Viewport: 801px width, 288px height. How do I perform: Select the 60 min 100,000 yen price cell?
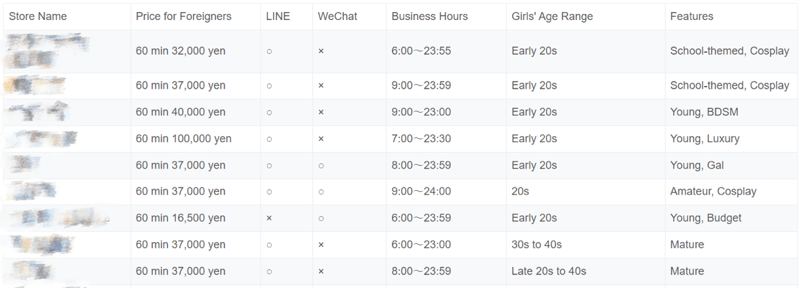coord(184,139)
